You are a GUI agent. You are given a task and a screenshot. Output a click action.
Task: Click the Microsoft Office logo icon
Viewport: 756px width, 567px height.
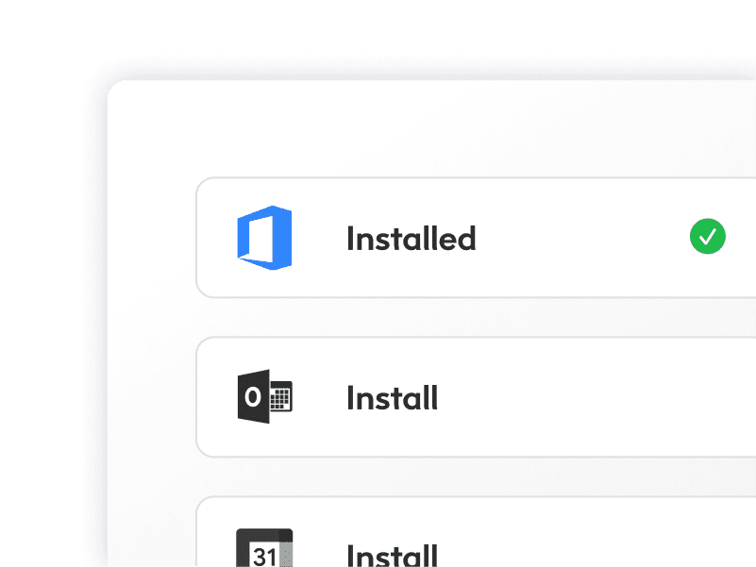pos(266,238)
